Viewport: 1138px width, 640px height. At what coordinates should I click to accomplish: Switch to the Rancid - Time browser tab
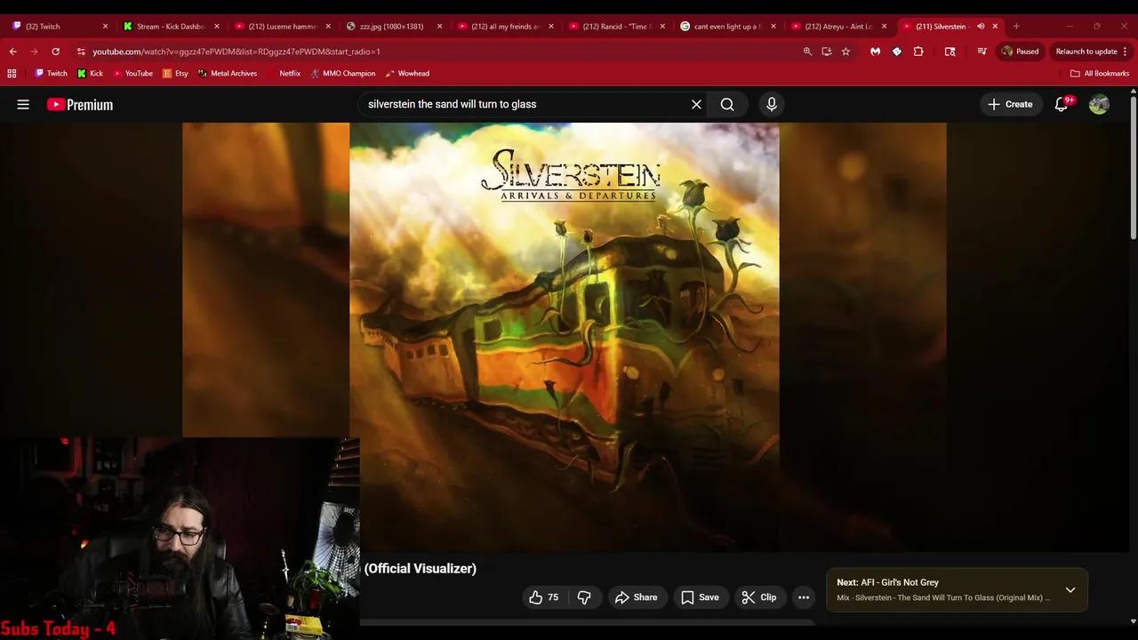coord(618,26)
